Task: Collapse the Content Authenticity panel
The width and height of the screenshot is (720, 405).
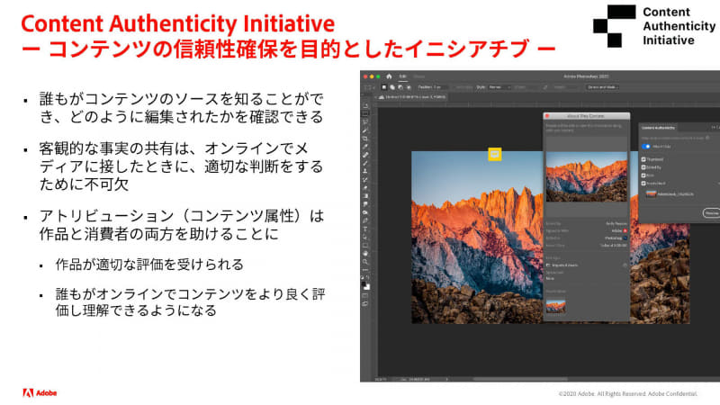Action: (714, 127)
